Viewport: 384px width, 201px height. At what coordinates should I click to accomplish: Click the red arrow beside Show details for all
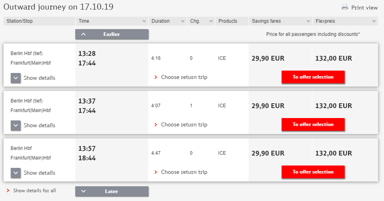pos(8,191)
